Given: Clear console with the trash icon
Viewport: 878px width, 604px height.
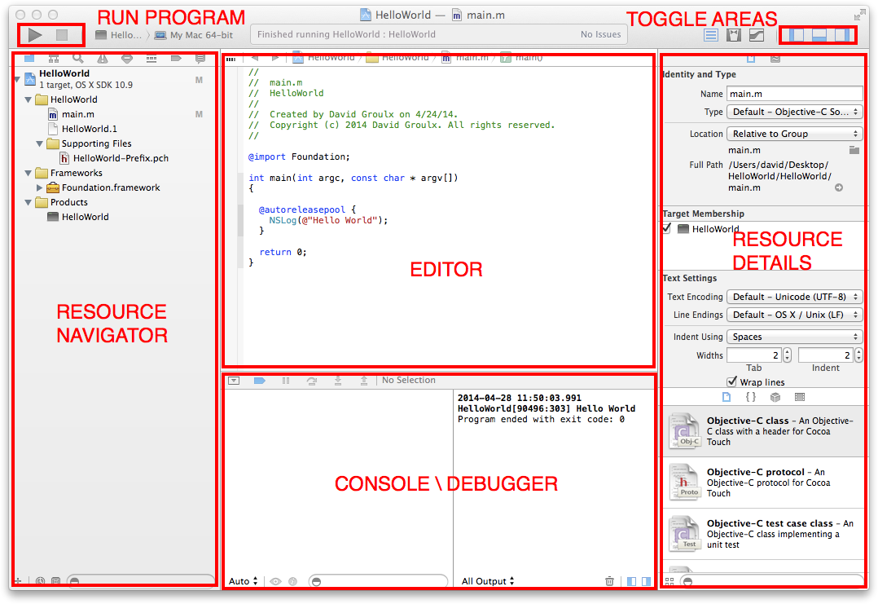Looking at the screenshot, I should 609,581.
